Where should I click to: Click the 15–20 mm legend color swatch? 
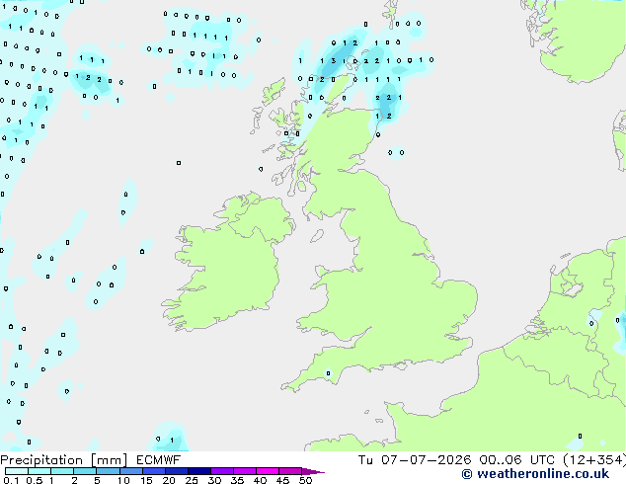(x=153, y=471)
